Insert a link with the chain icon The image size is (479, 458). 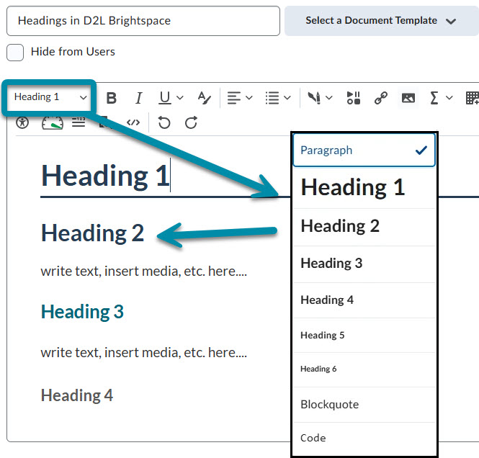(x=381, y=98)
